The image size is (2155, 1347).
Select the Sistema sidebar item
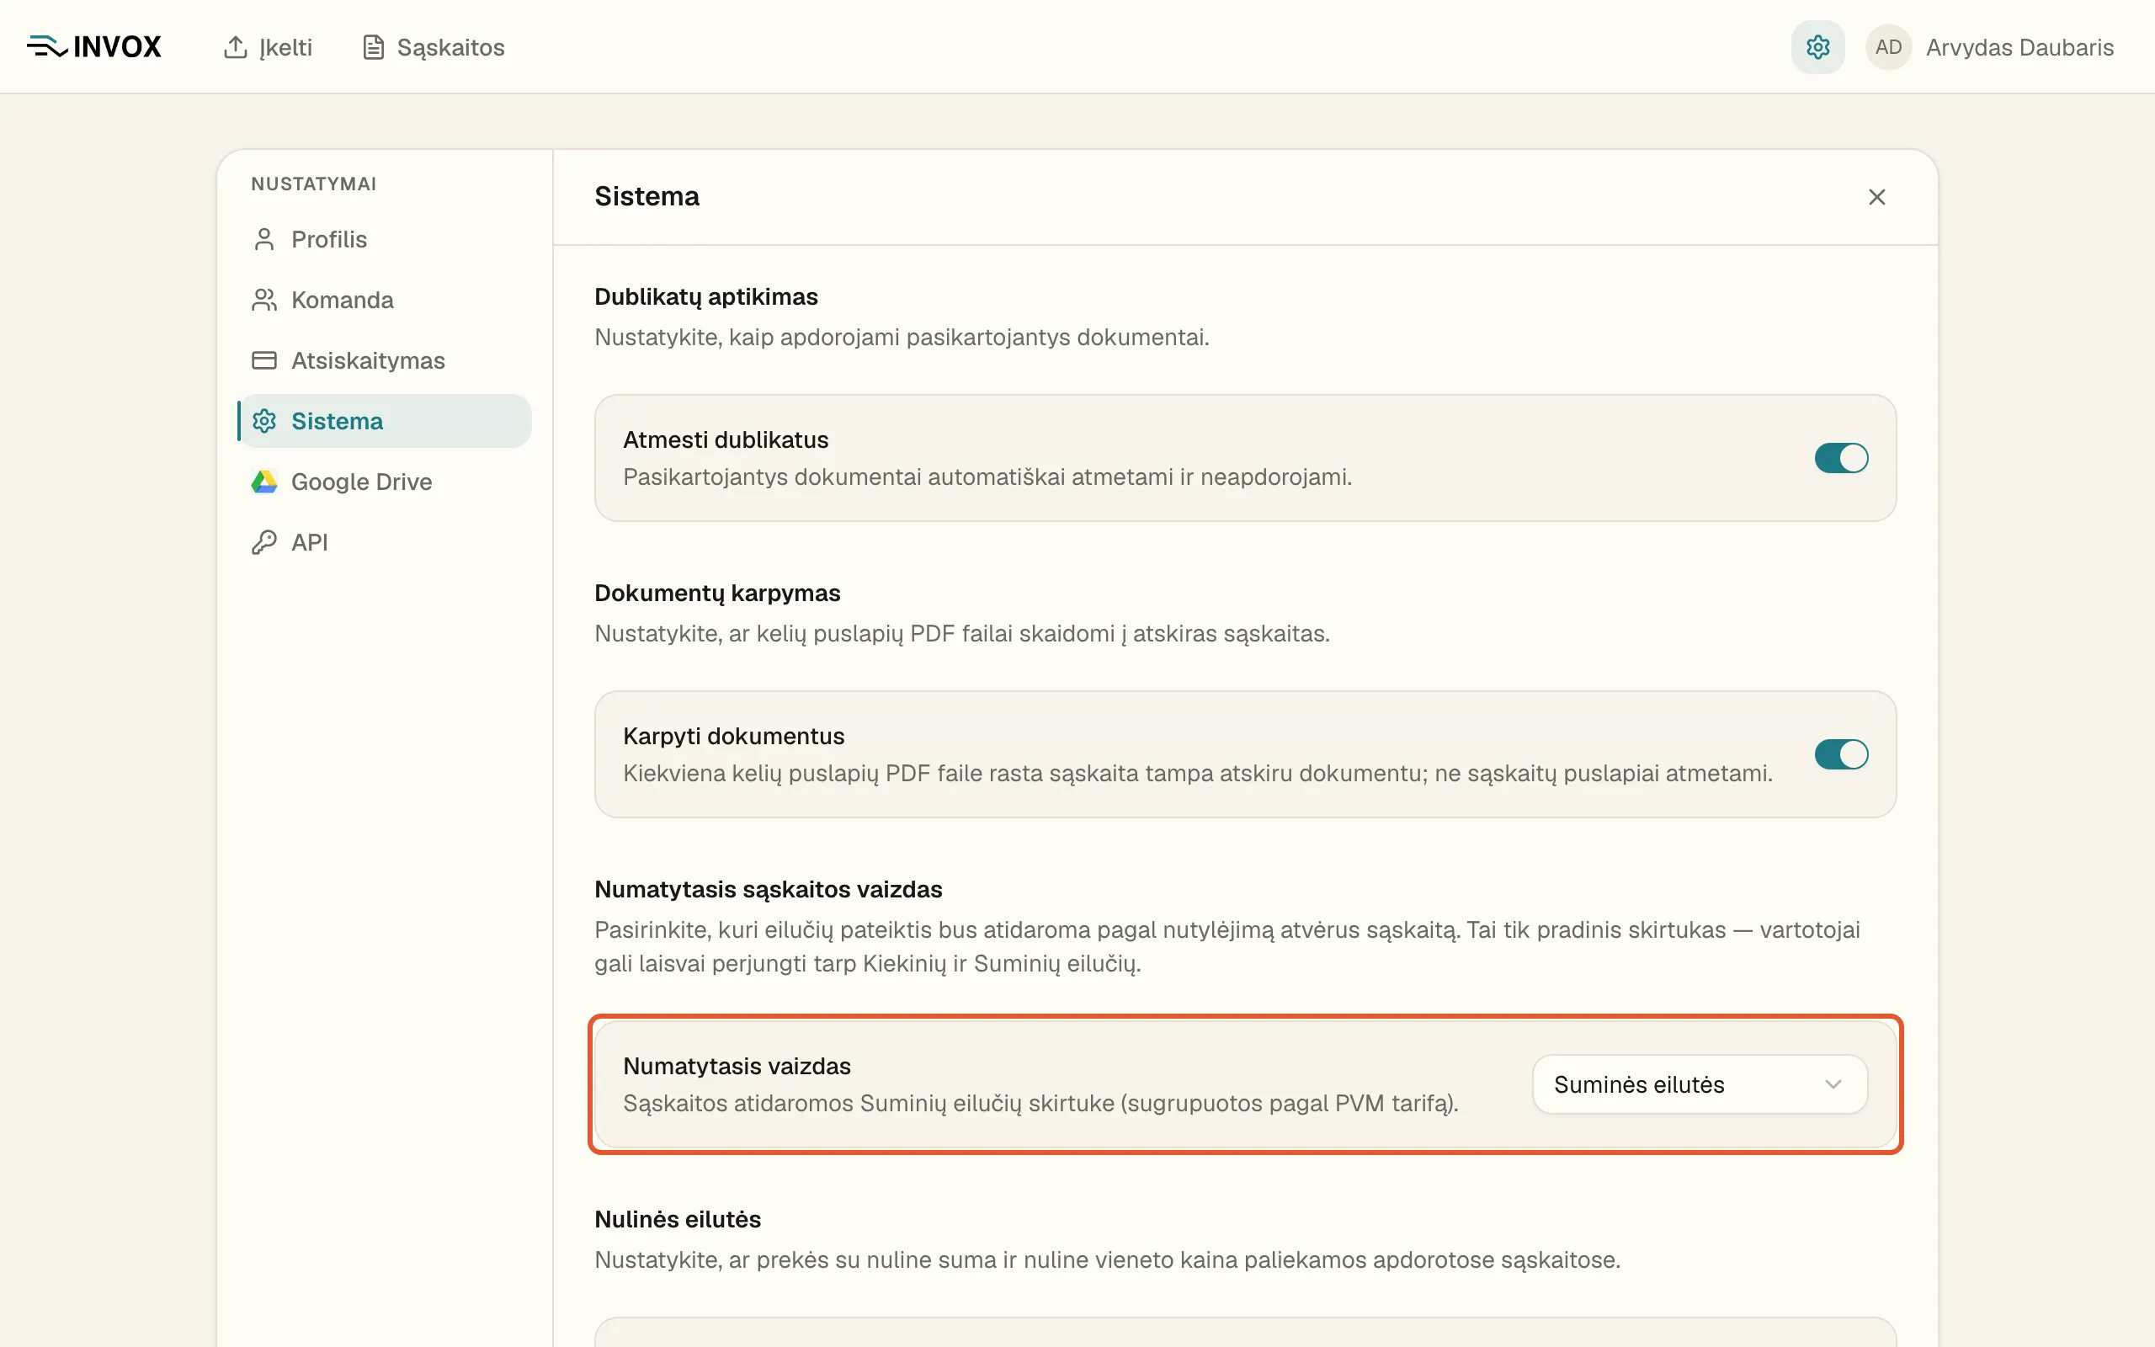[386, 422]
